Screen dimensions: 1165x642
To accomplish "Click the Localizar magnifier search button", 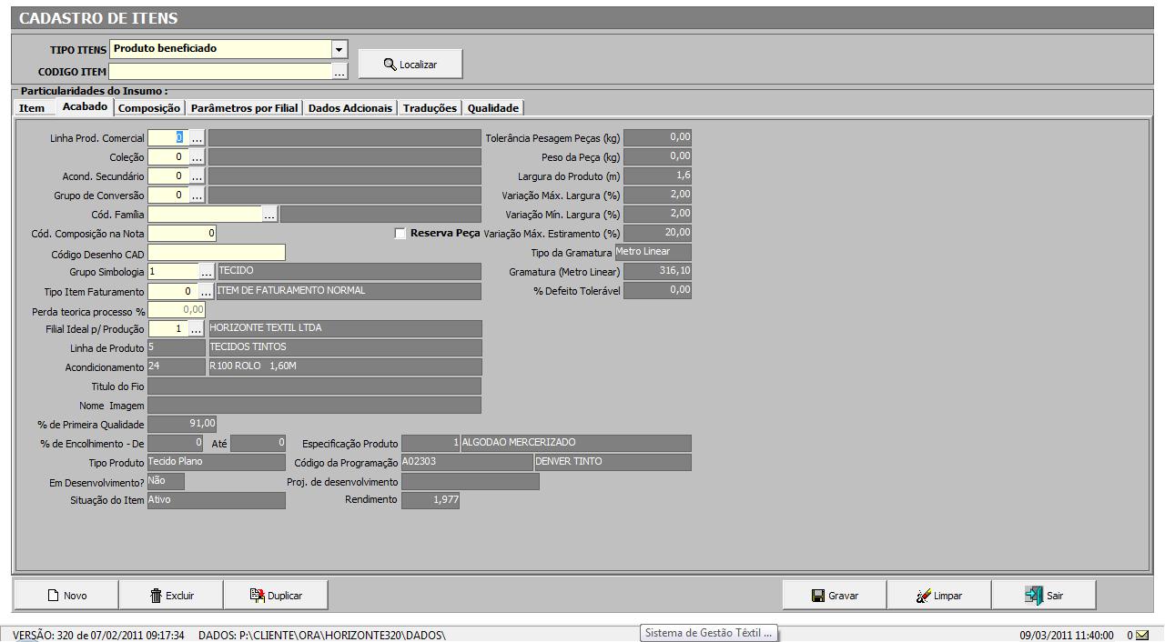I will pos(410,64).
